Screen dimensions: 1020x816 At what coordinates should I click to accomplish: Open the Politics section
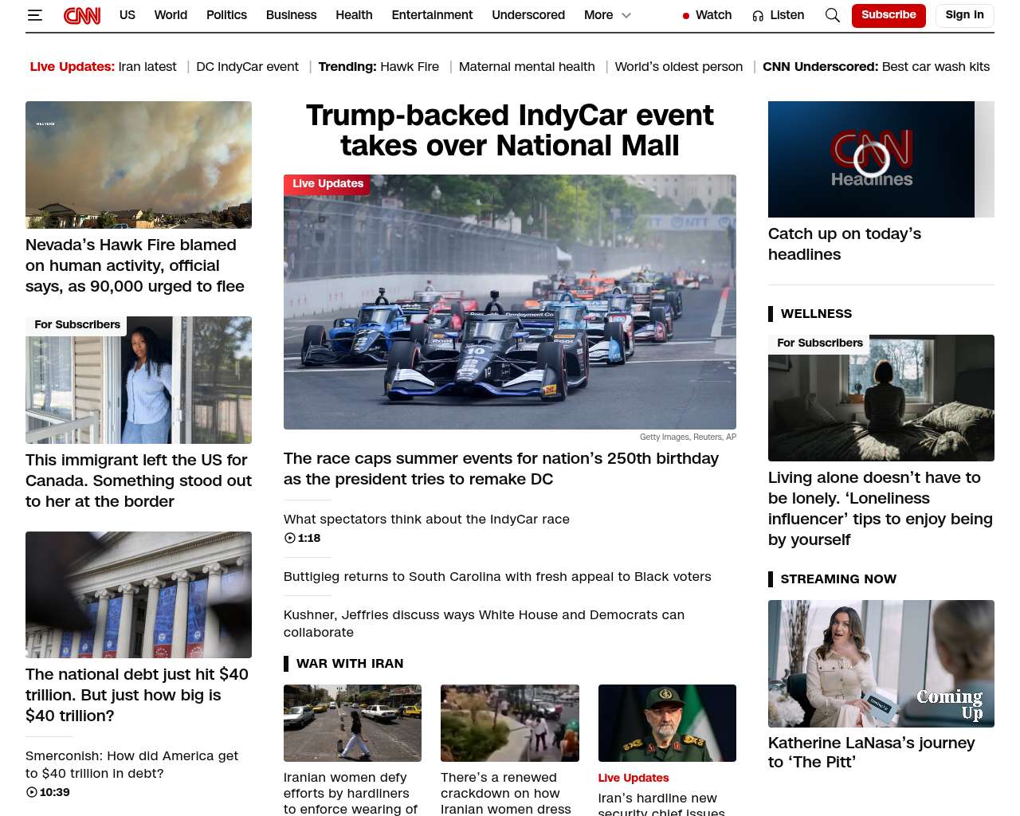226,15
